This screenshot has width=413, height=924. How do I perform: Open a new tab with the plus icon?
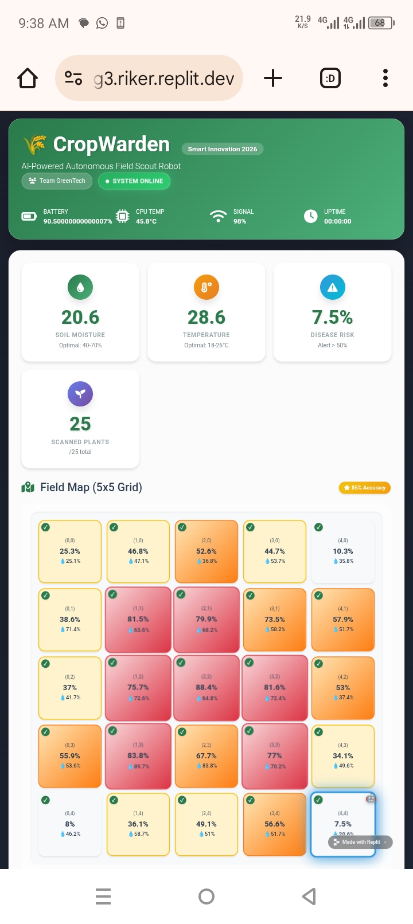coord(273,78)
